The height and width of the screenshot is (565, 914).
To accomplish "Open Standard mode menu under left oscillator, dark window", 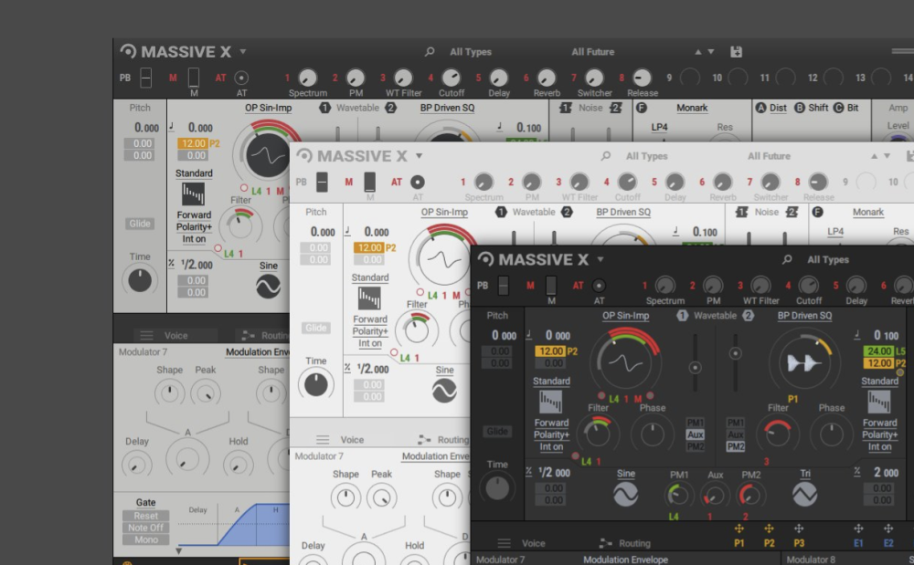I will tap(551, 382).
